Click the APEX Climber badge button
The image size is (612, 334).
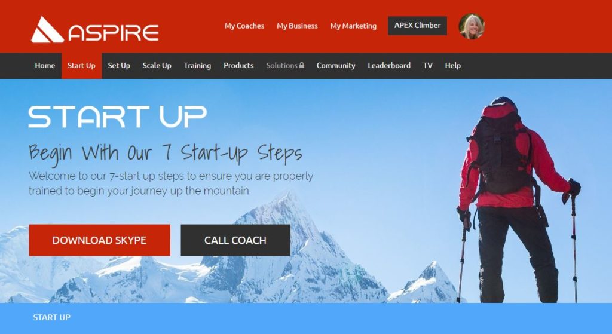[x=417, y=26]
